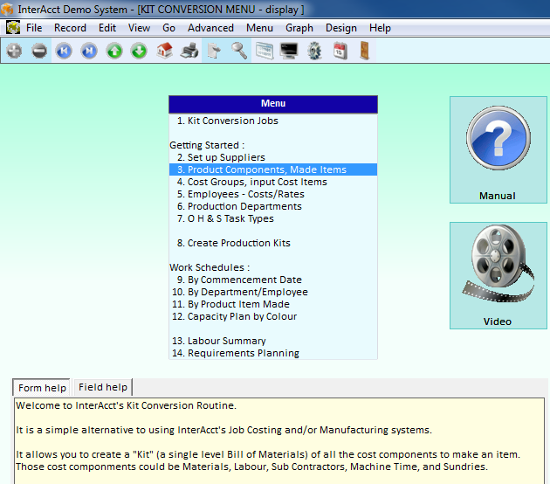
Task: Open the Edit menu
Action: pyautogui.click(x=107, y=28)
